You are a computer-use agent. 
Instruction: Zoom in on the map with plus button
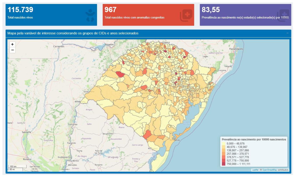click(x=13, y=44)
